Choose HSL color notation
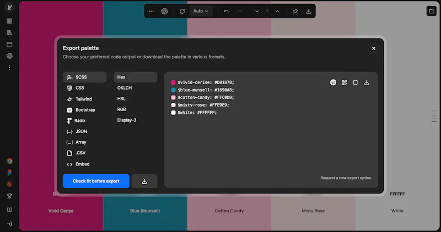Screen dimensions: 441x232 [x=135, y=99]
